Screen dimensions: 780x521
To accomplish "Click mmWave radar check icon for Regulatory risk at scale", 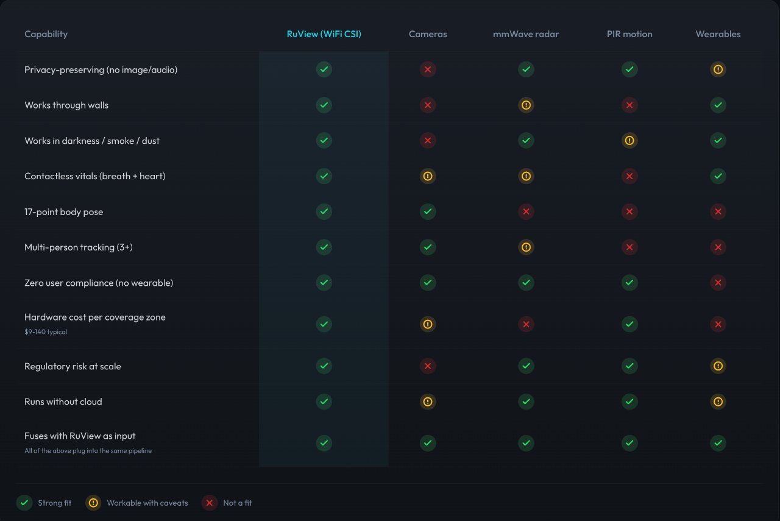I will coord(526,366).
